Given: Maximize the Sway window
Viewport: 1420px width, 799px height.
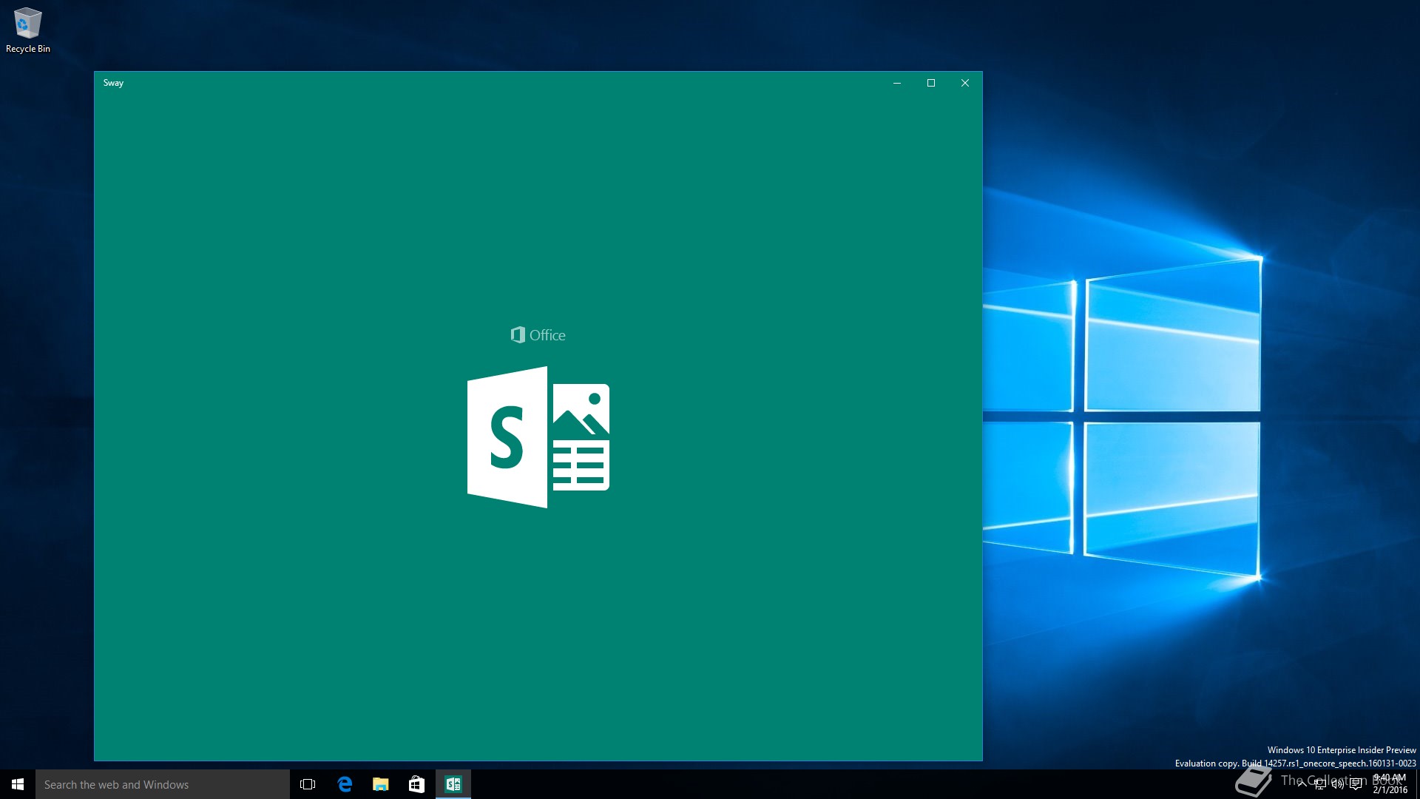Looking at the screenshot, I should (931, 83).
